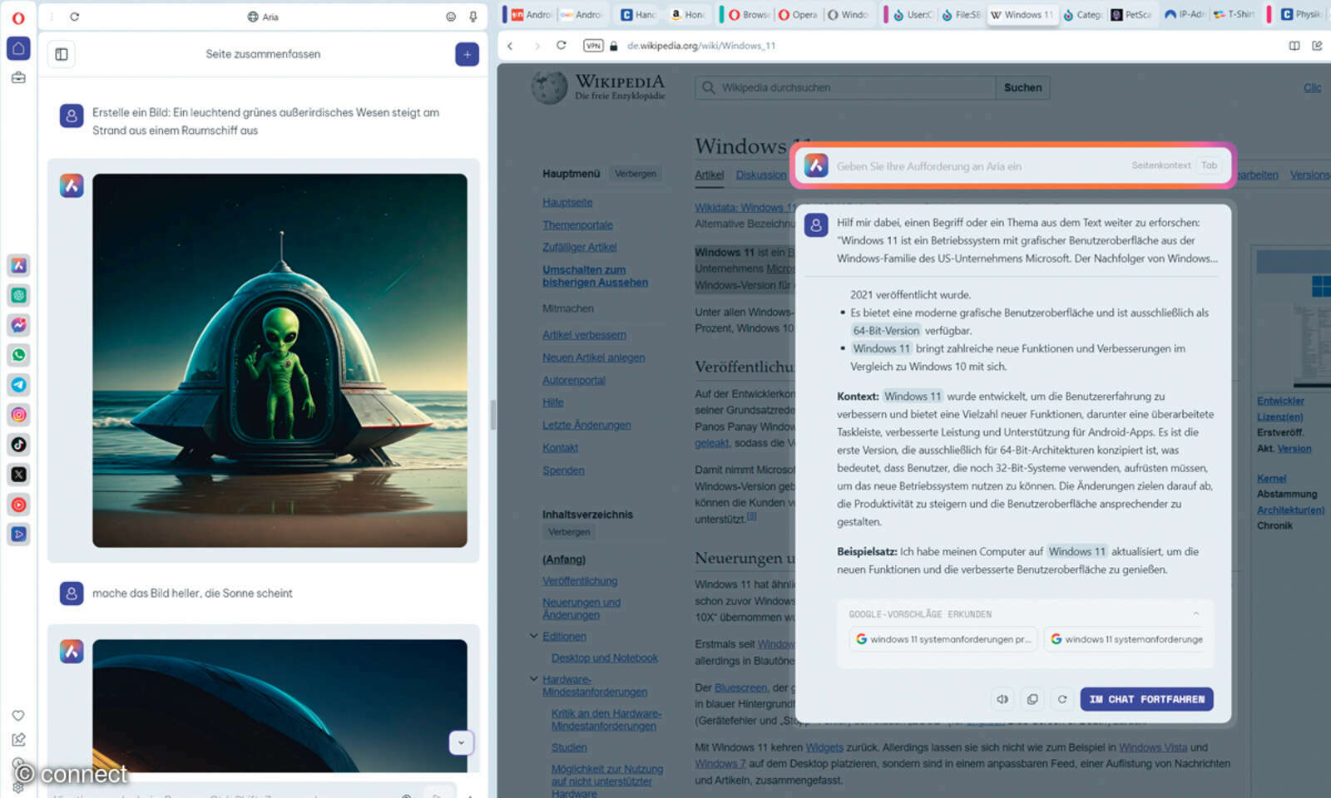Click the VPN badge in the address bar

[x=593, y=46]
